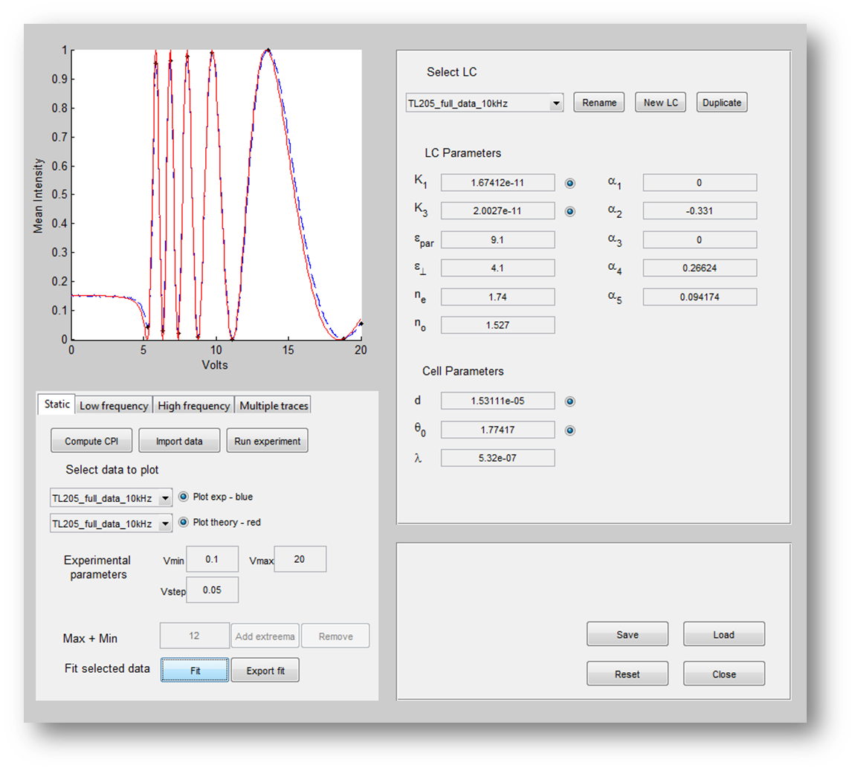Image resolution: width=855 pixels, height=771 pixels.
Task: Toggle the cell thickness d radio button
Action: click(570, 402)
